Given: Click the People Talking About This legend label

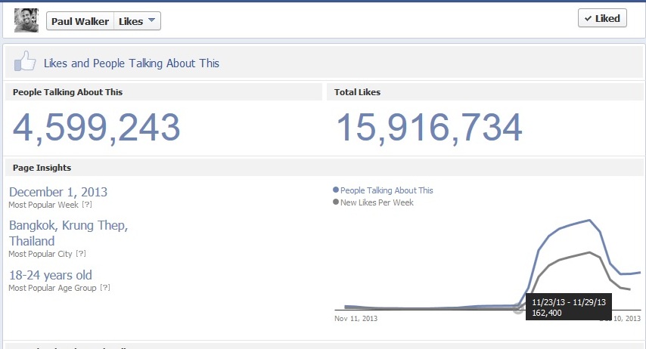Looking at the screenshot, I should (387, 191).
